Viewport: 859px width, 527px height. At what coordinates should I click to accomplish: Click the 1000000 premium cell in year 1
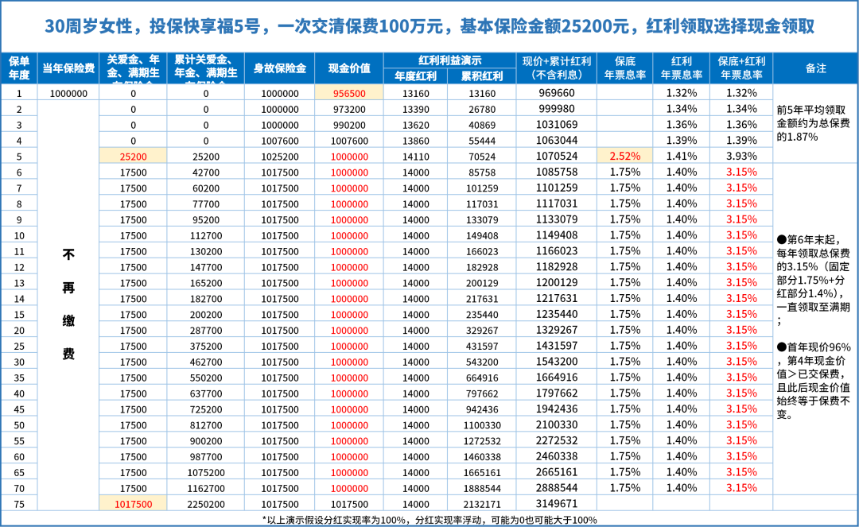point(68,93)
